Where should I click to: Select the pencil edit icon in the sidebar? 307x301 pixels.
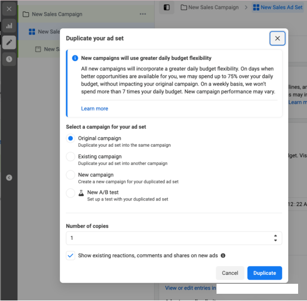(x=9, y=42)
